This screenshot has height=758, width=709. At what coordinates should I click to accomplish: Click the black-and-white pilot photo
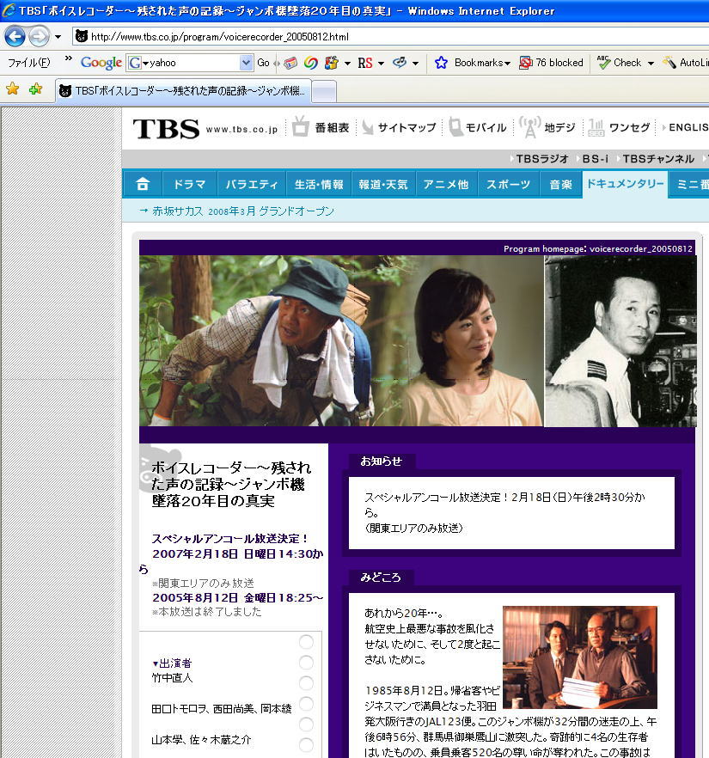pos(620,341)
